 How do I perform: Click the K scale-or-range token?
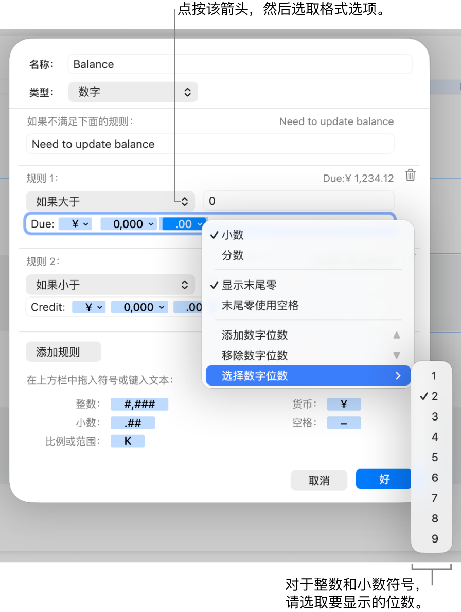tap(127, 441)
